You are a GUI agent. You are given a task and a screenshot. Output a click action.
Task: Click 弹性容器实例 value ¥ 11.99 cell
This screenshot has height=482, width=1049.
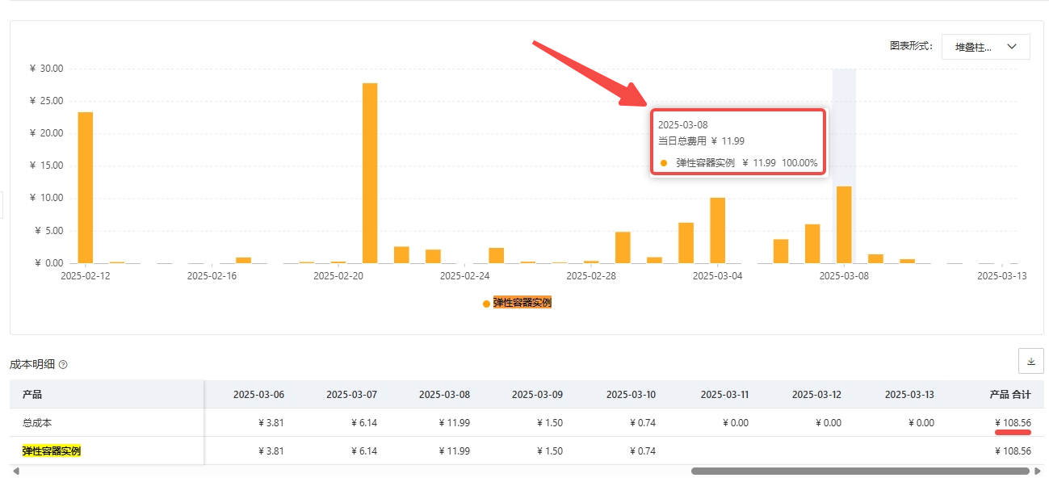[x=455, y=451]
